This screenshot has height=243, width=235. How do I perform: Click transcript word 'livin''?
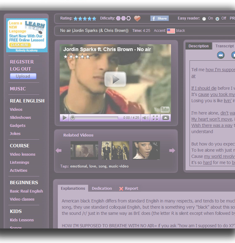coord(228,101)
